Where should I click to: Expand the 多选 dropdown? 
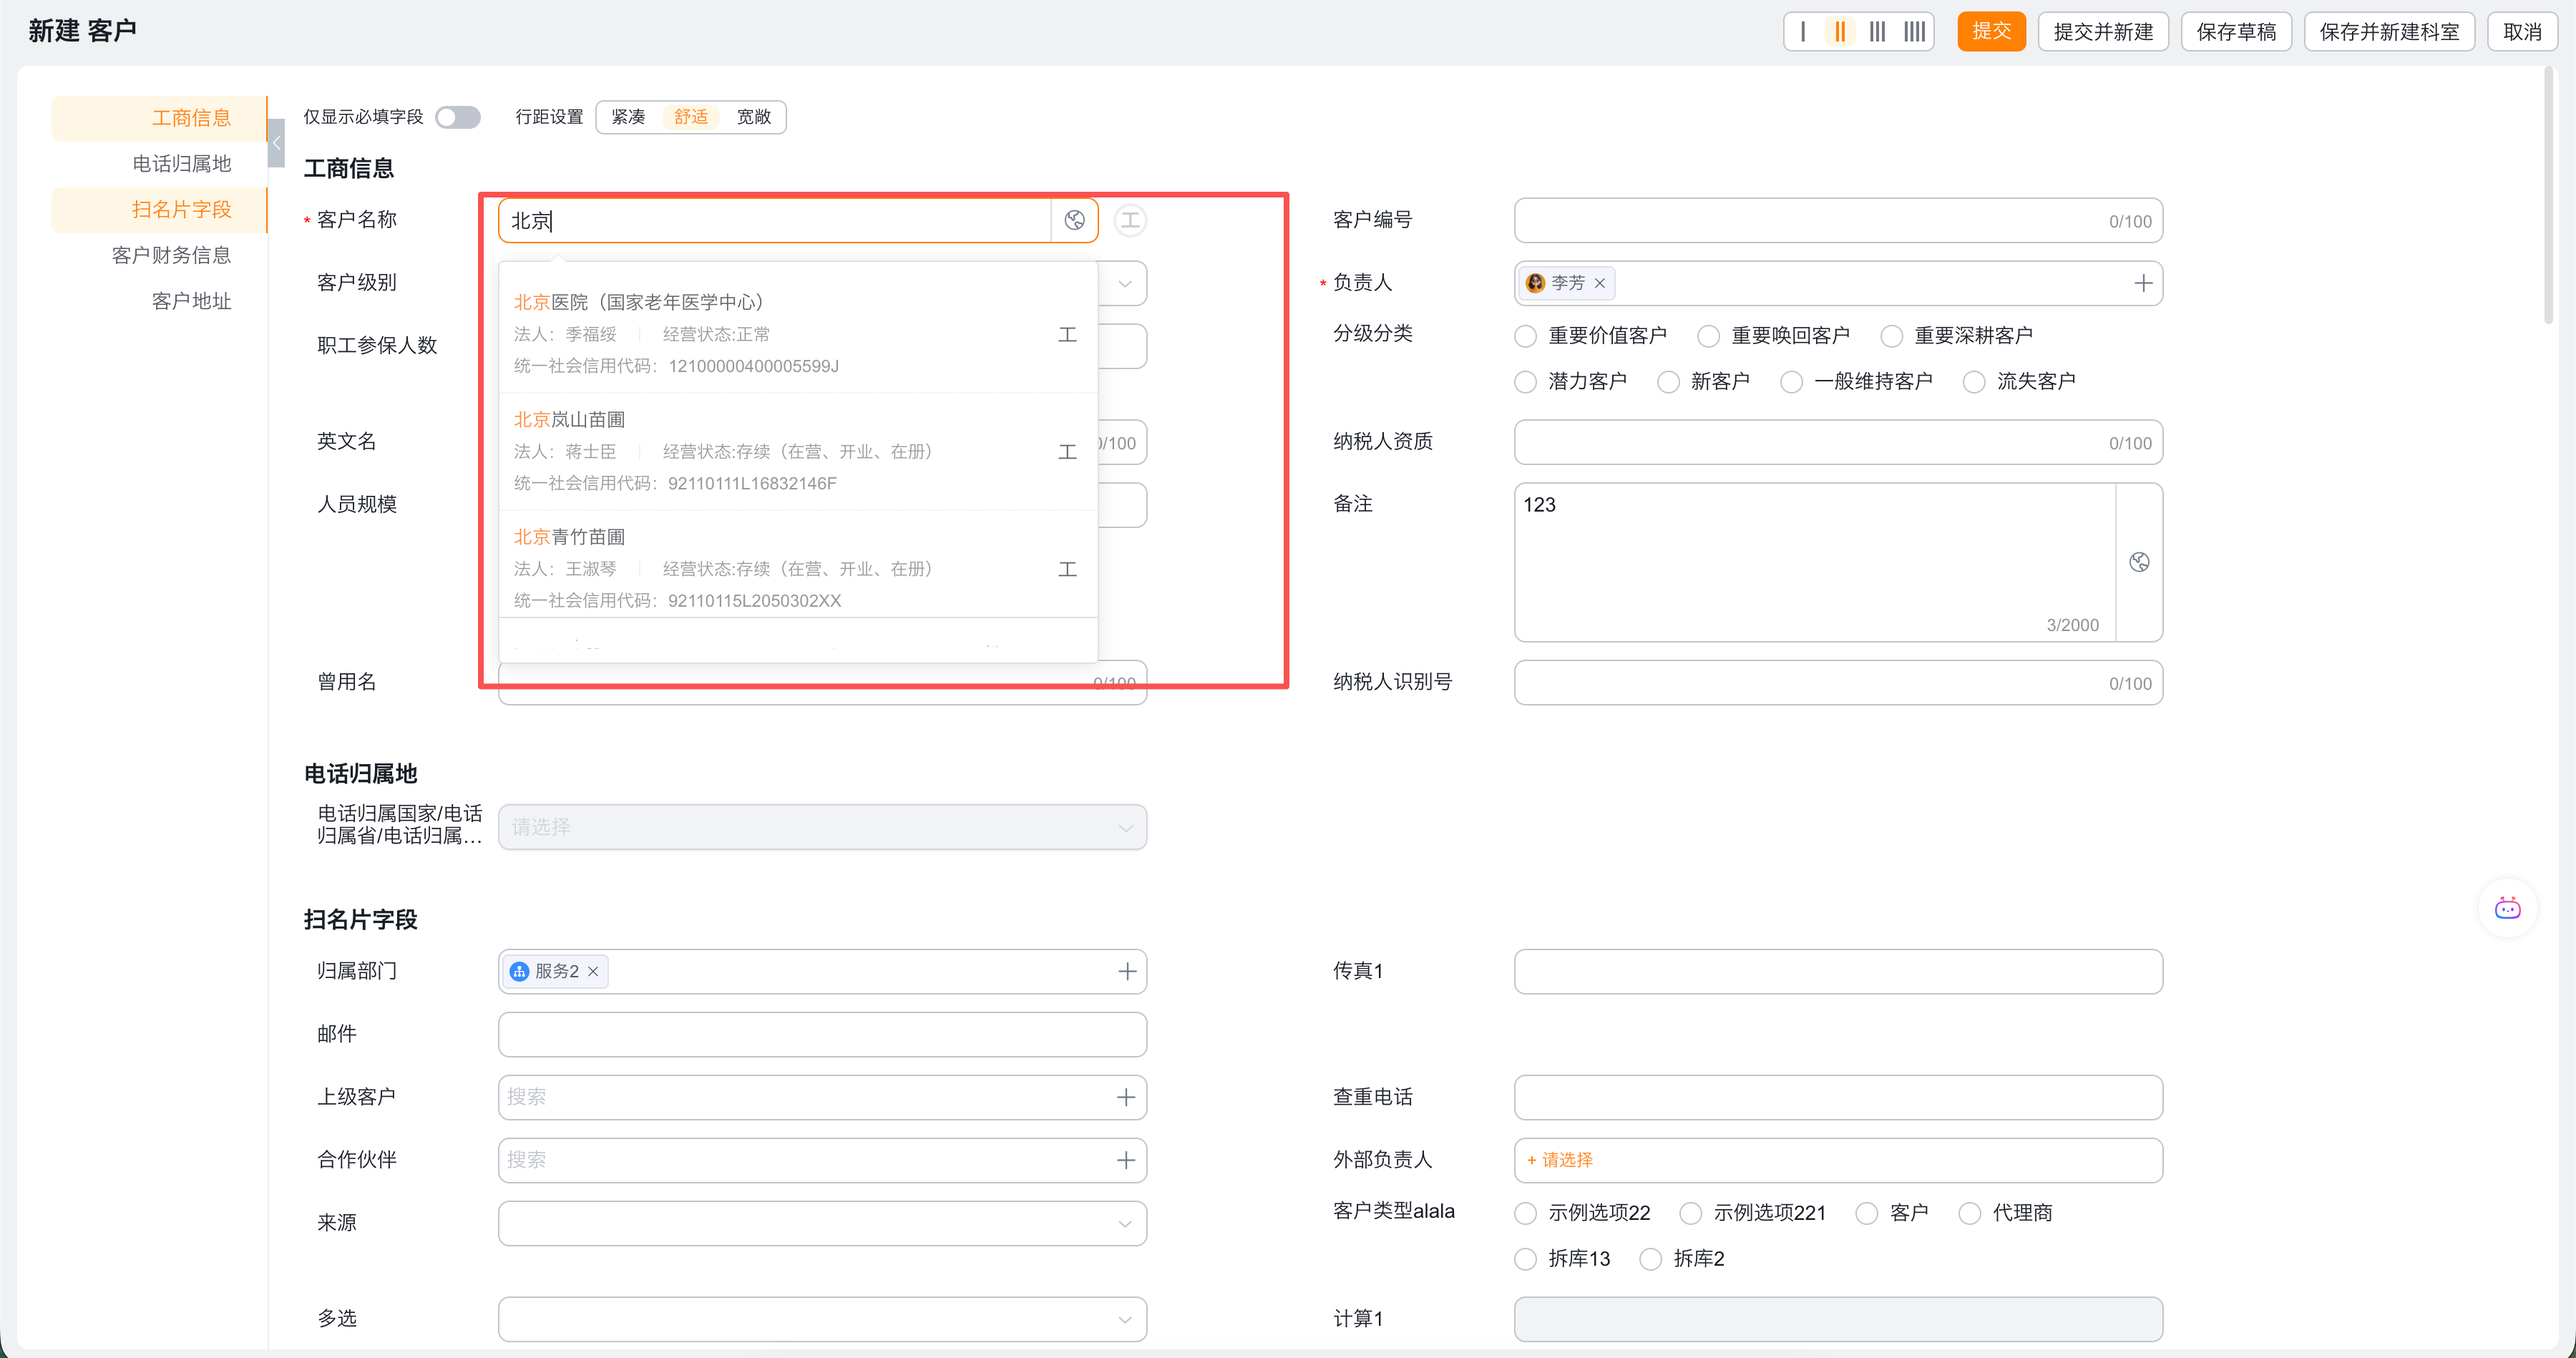822,1319
